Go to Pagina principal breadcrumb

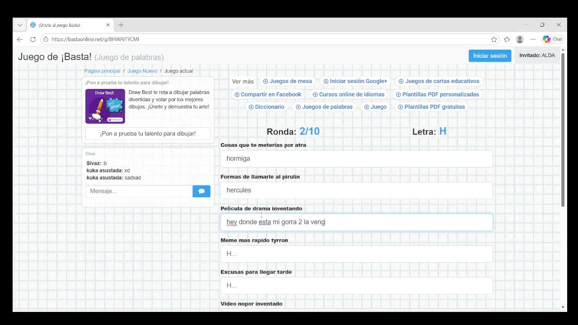(x=102, y=71)
